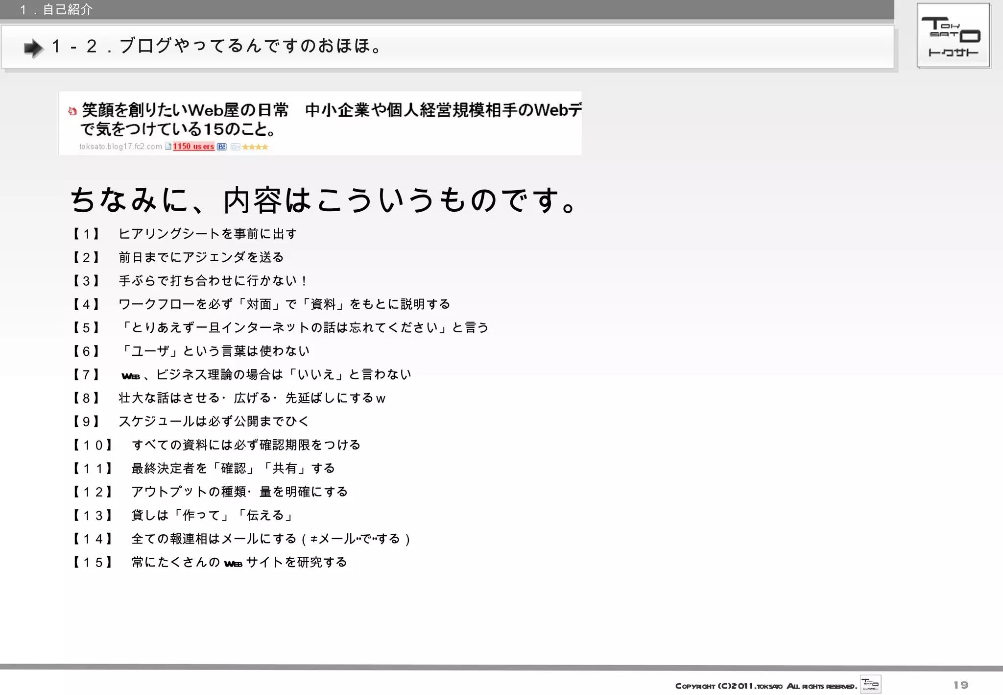Click item 7 about ビジネス理論 and「いいえ」
Screen dimensions: 1003x695
(241, 374)
